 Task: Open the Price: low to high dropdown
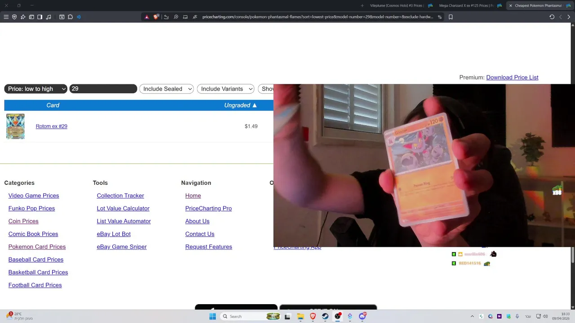click(36, 89)
